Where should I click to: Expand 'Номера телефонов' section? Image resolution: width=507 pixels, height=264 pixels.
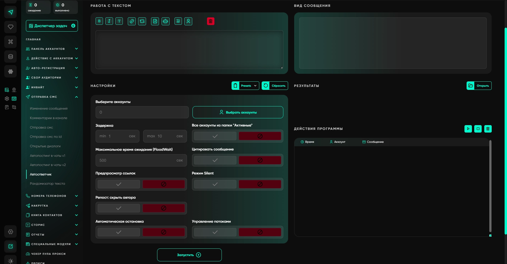pos(52,196)
